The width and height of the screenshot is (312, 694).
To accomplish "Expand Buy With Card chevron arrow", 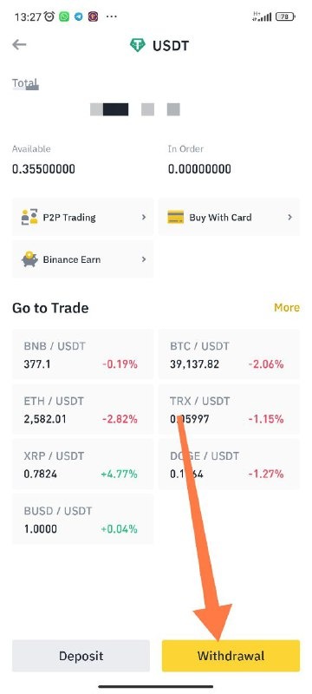I will (x=290, y=218).
